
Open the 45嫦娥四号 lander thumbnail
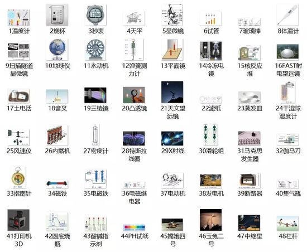(172, 225)
